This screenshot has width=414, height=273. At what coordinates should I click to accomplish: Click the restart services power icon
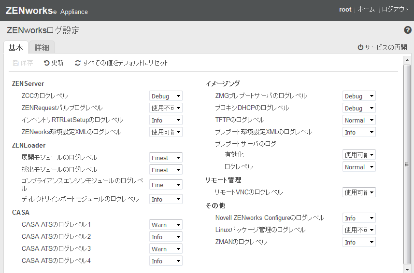tap(360, 47)
